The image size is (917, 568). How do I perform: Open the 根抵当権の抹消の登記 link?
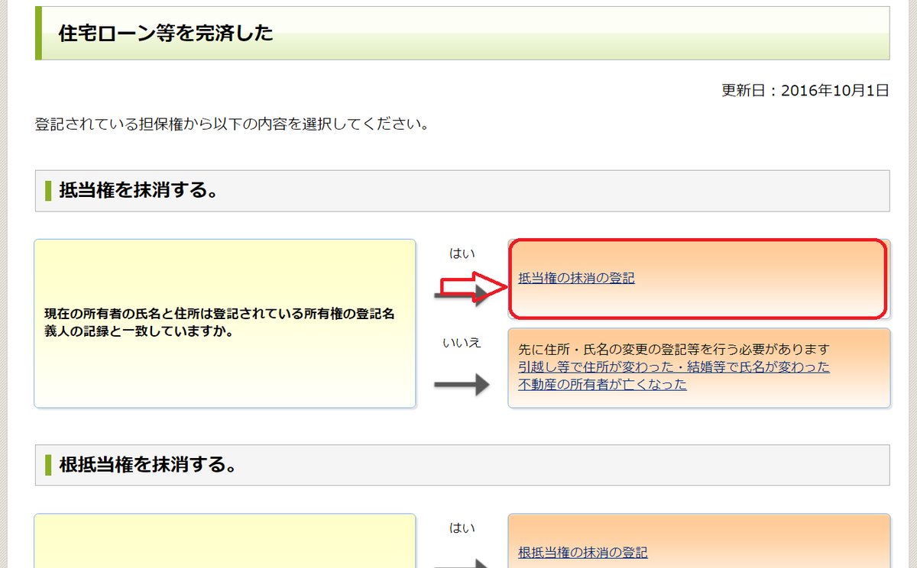click(582, 553)
